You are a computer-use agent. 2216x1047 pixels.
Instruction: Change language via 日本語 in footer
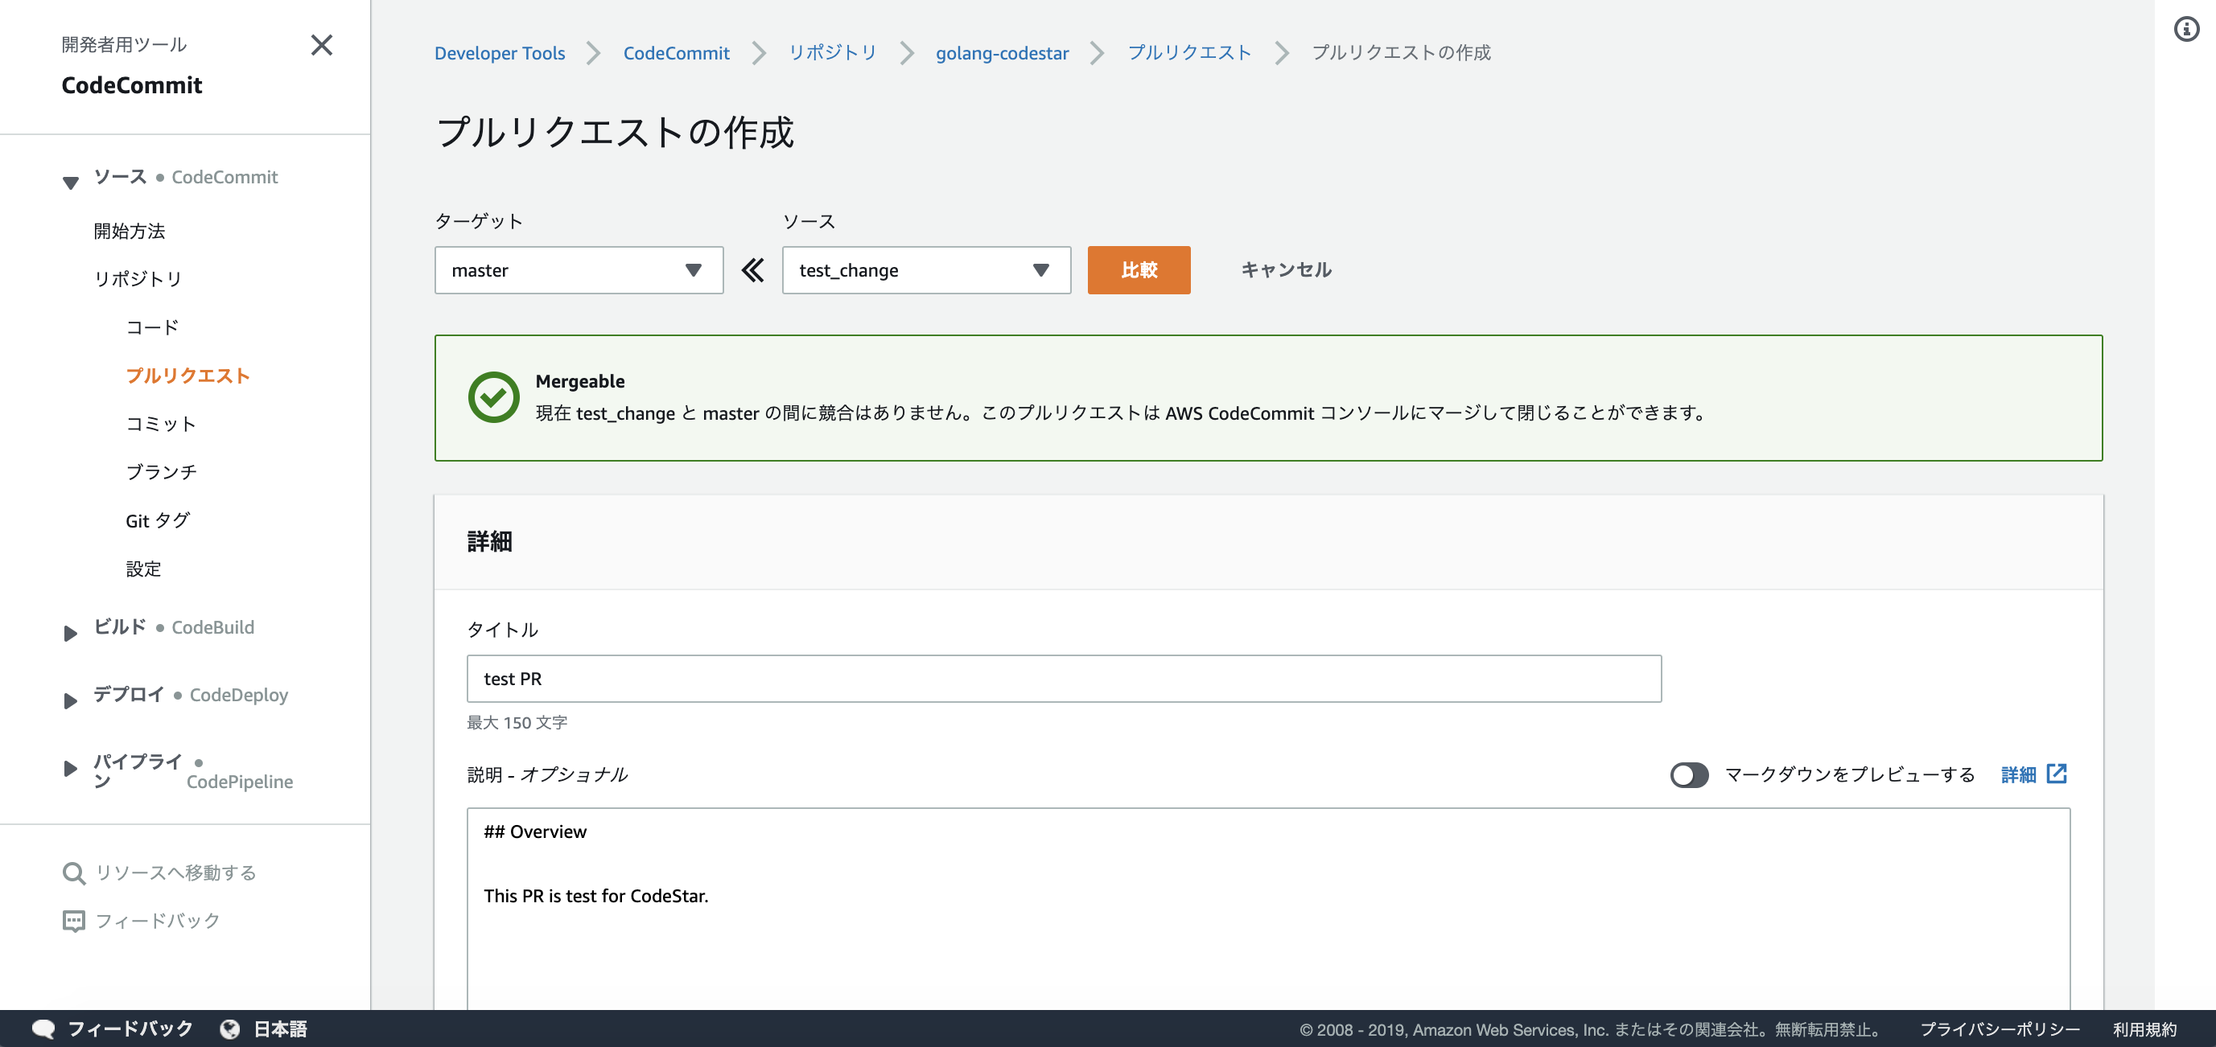[x=281, y=1029]
